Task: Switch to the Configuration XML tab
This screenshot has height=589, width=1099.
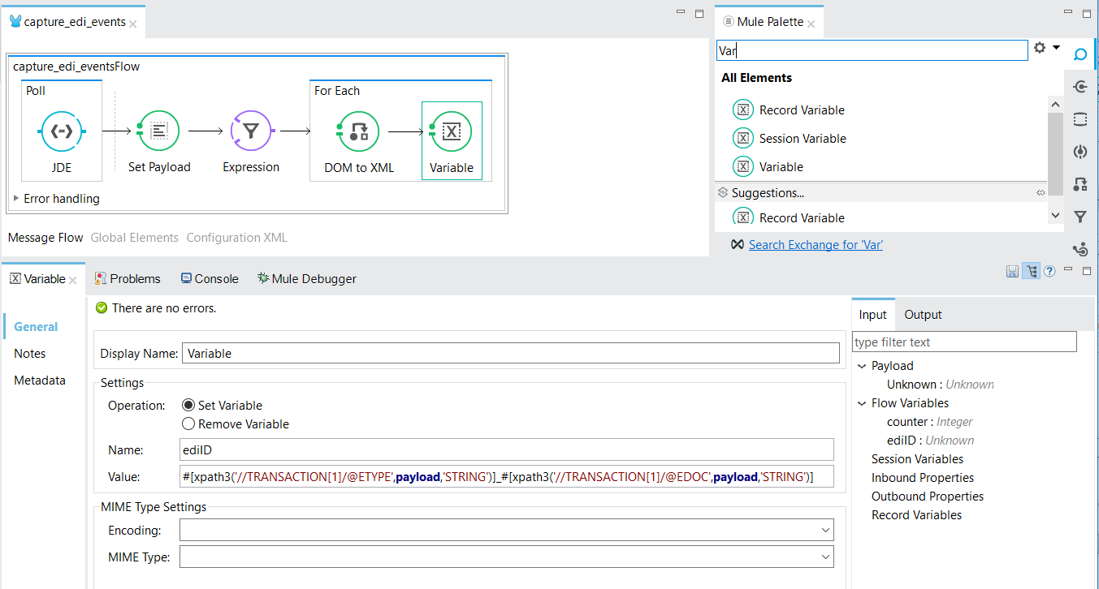Action: [x=236, y=238]
